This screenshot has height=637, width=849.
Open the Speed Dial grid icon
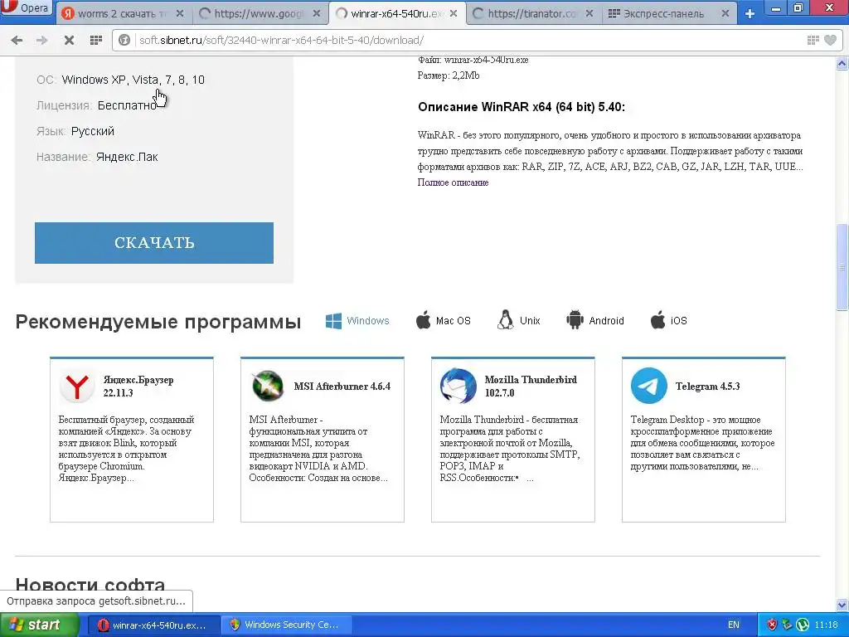(96, 40)
